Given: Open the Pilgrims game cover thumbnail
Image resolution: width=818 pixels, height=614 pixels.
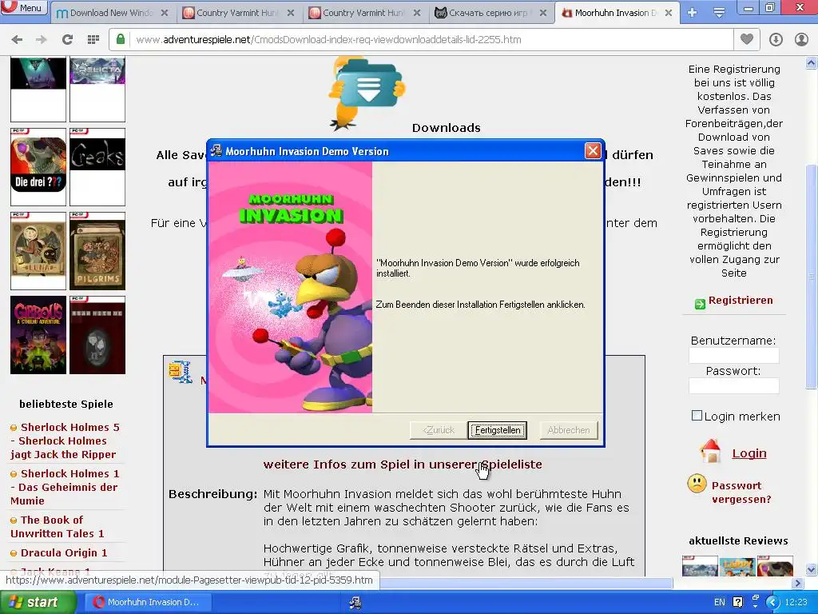Looking at the screenshot, I should click(97, 250).
